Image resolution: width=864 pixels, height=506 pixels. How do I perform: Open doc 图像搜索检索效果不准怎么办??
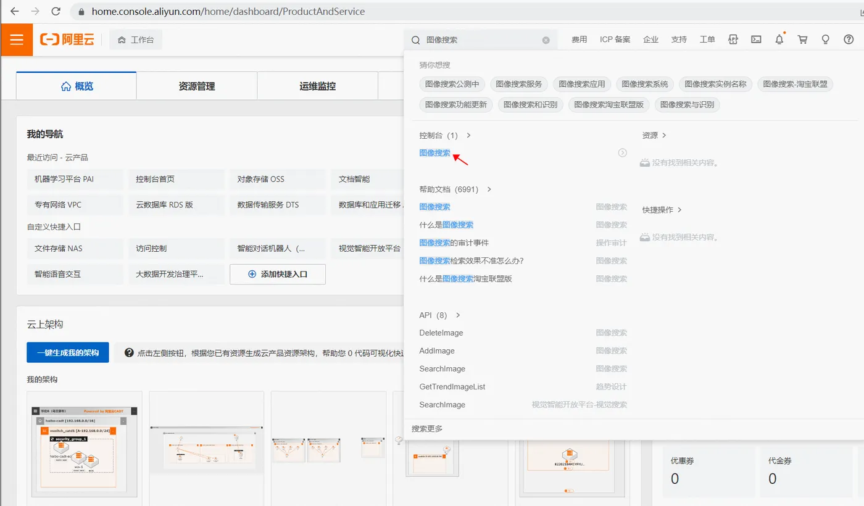471,260
